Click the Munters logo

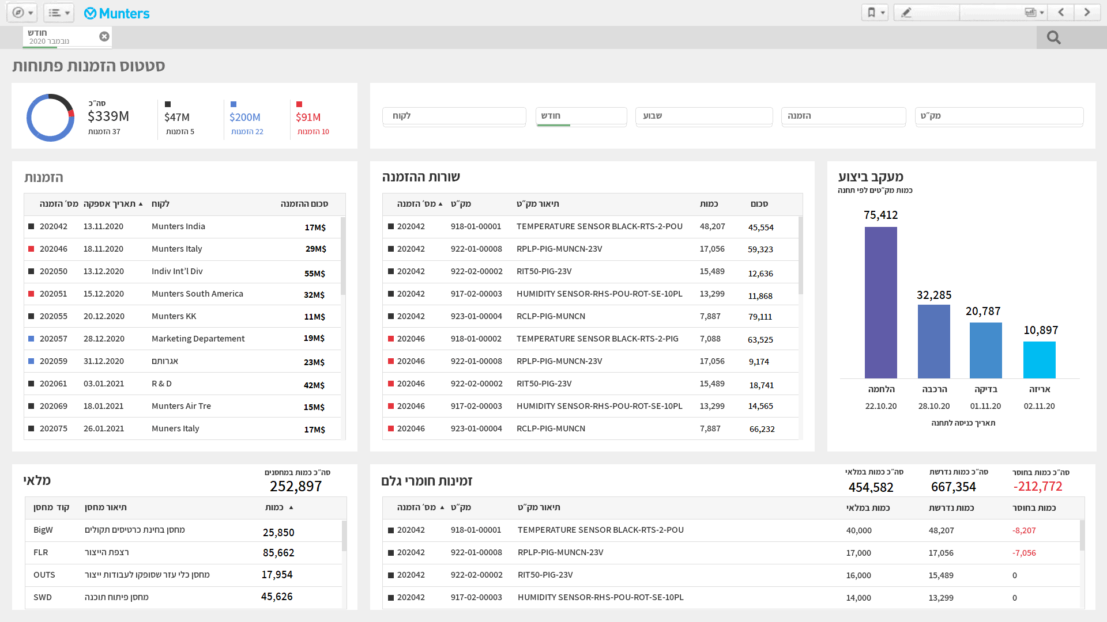coord(117,13)
